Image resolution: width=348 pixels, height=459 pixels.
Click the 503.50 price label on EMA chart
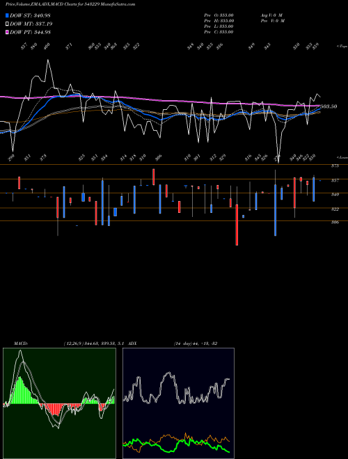pos(329,106)
